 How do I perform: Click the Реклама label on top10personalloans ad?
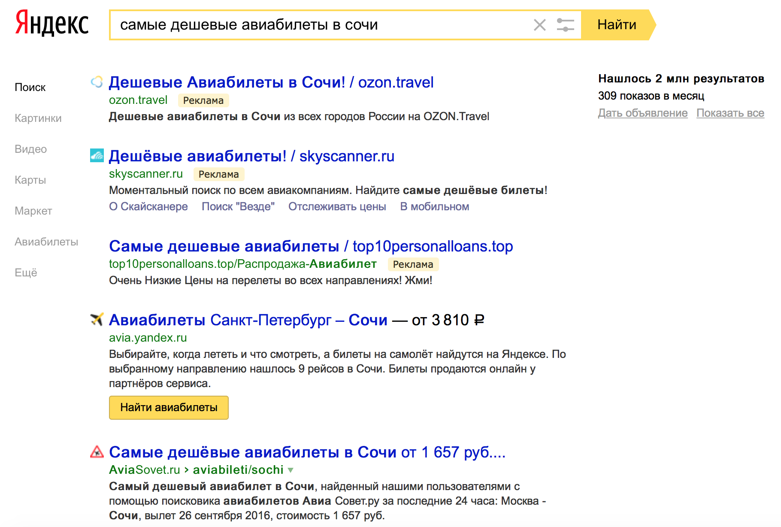click(413, 264)
